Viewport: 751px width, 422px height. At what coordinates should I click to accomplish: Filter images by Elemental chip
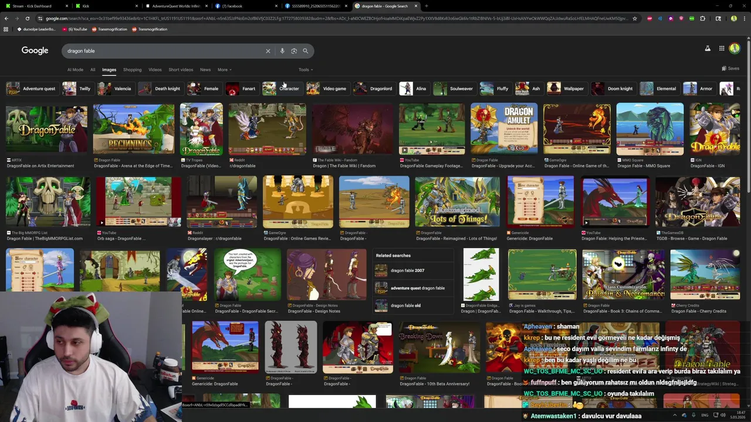pos(659,89)
